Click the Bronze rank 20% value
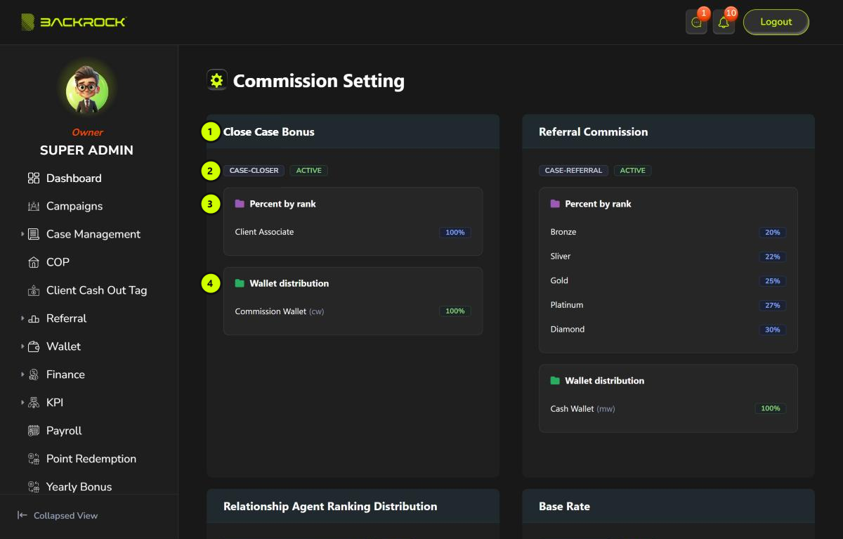 pyautogui.click(x=773, y=233)
